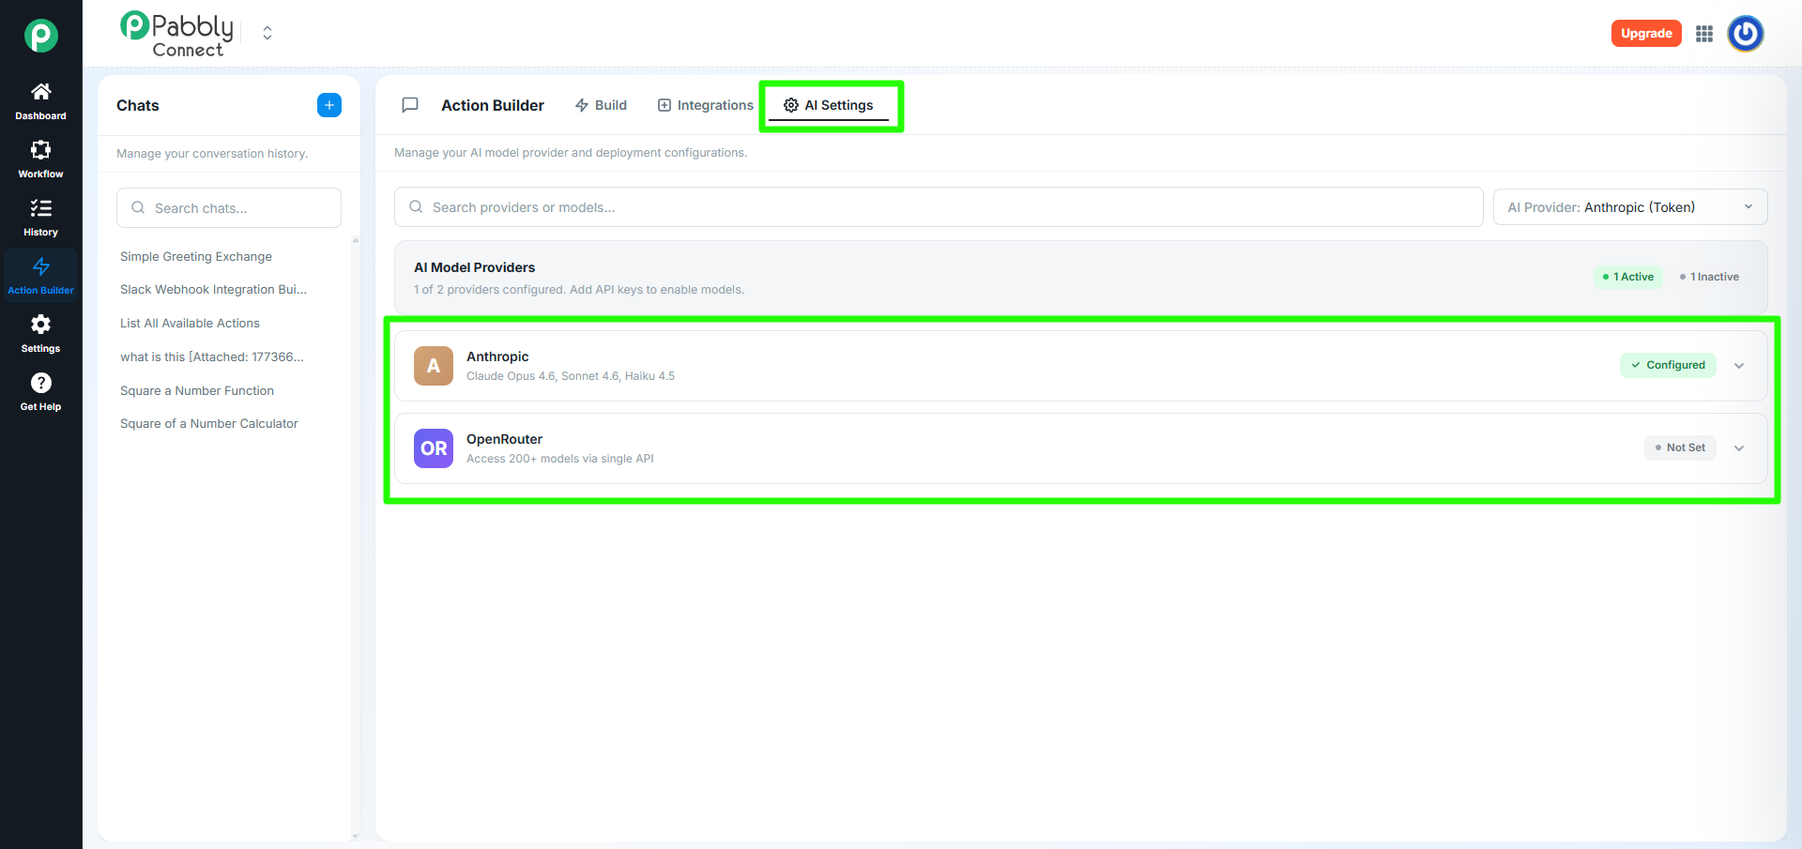Click the OpenRouter OR logo
The image size is (1802, 849).
pos(434,448)
